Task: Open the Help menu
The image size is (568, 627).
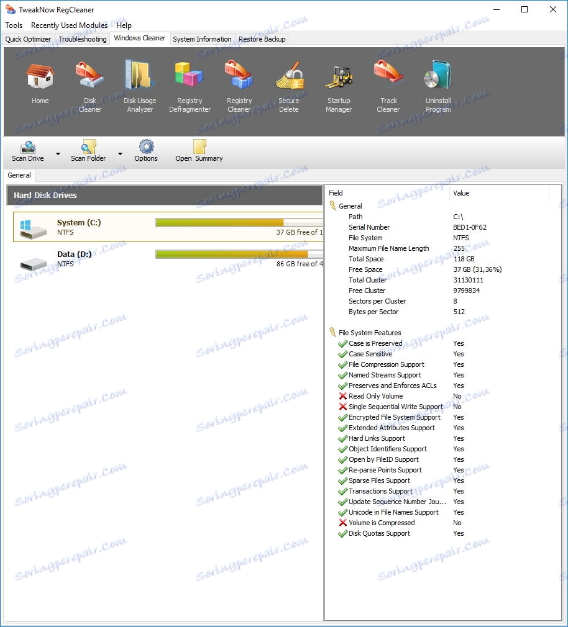Action: pyautogui.click(x=124, y=25)
